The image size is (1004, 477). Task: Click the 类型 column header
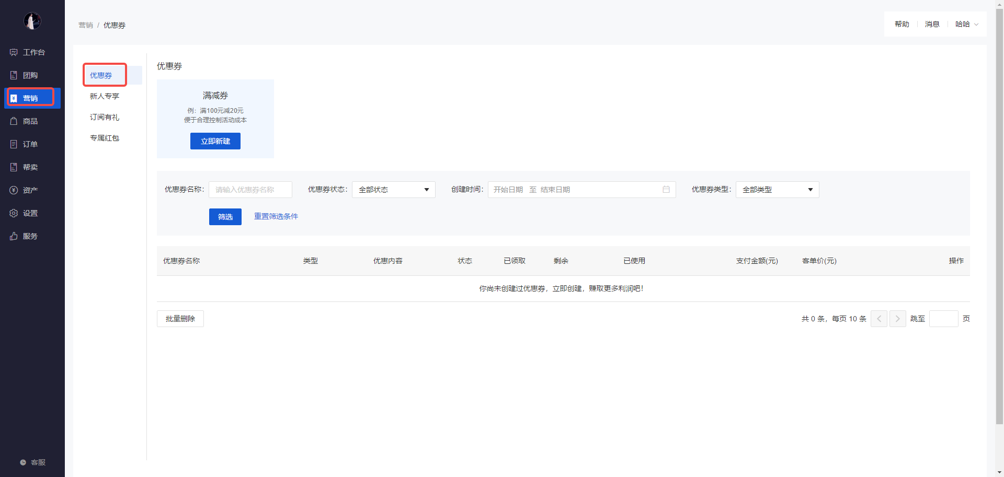[x=311, y=261]
